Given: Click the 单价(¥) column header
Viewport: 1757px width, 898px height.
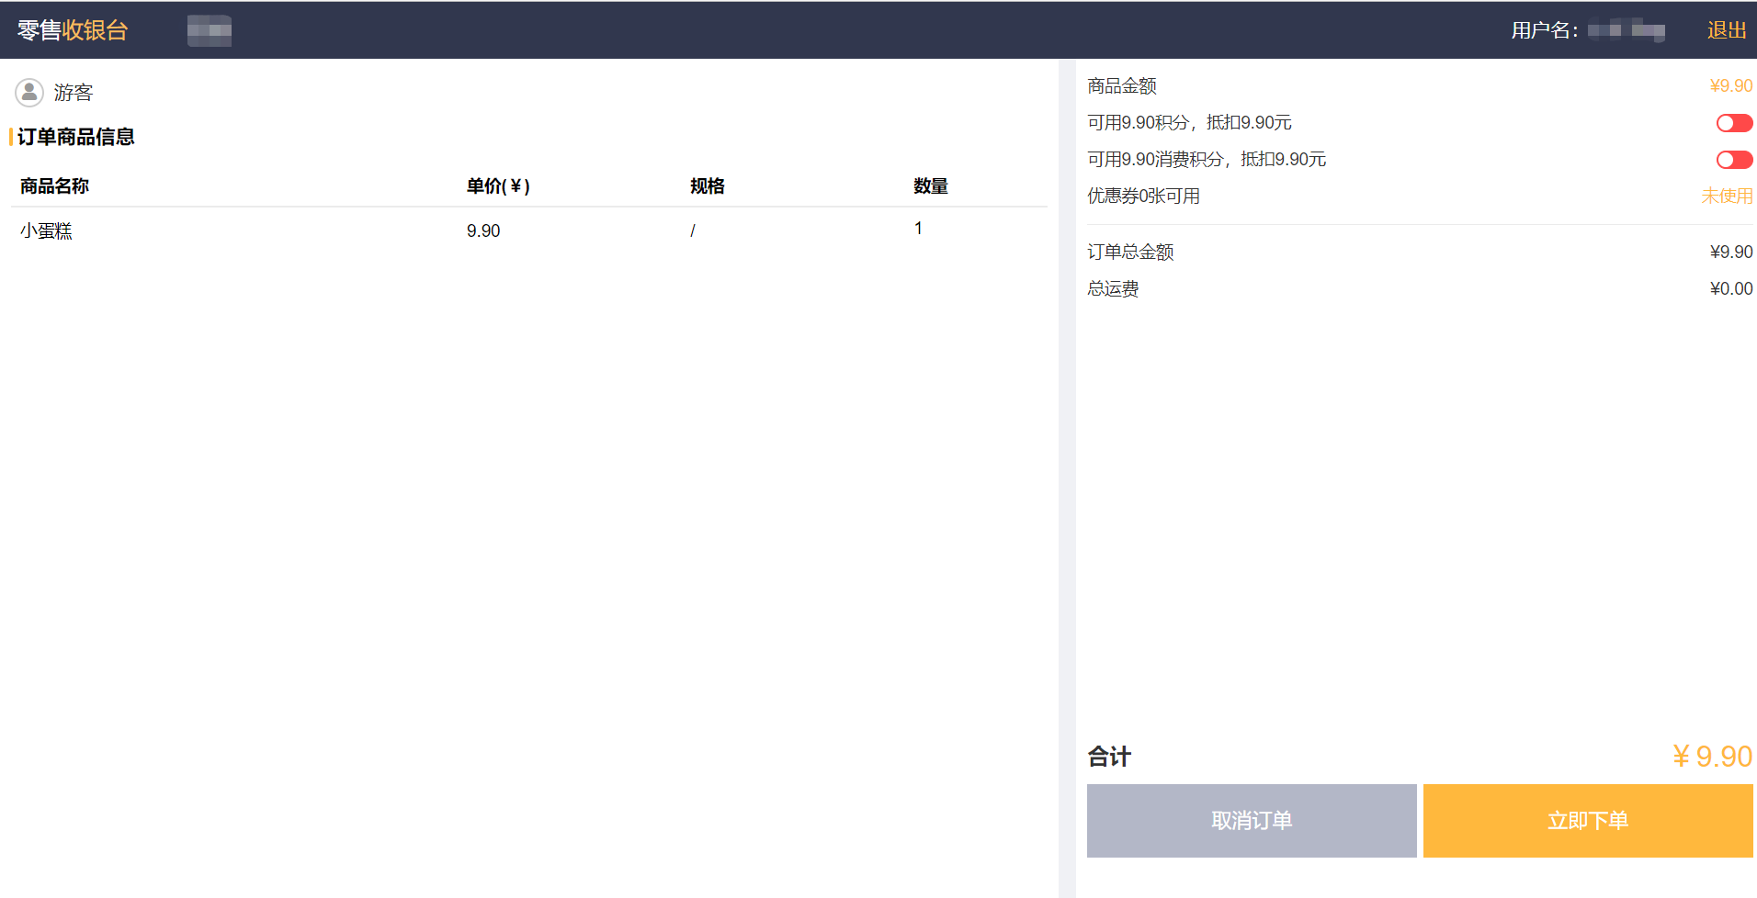Looking at the screenshot, I should pyautogui.click(x=498, y=186).
